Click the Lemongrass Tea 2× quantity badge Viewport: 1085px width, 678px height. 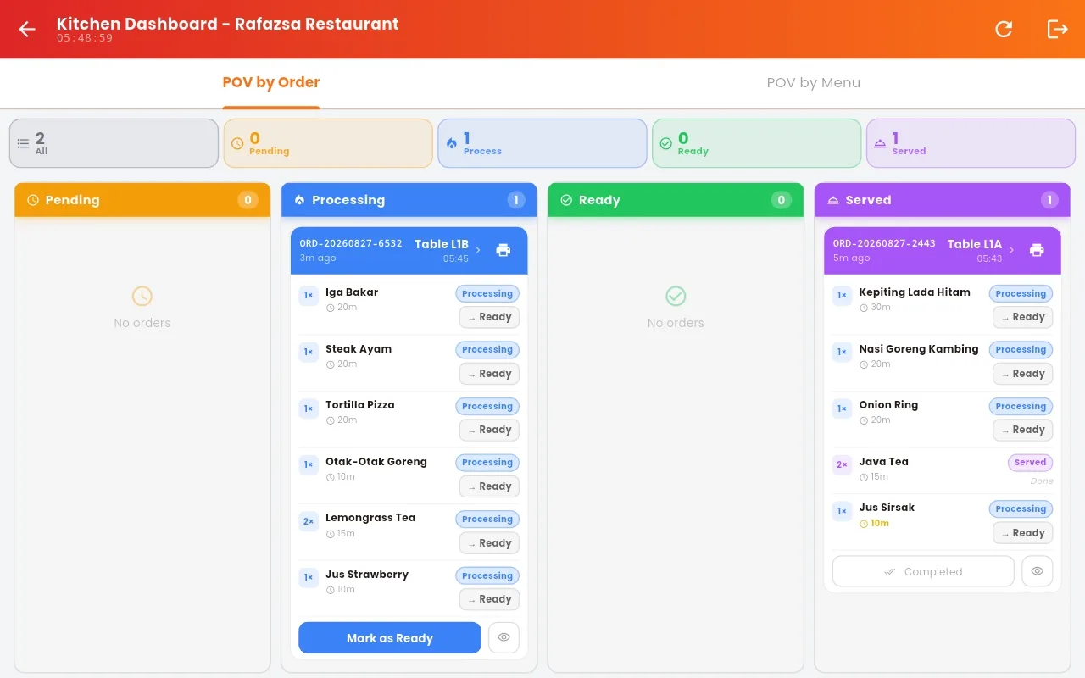tap(309, 521)
